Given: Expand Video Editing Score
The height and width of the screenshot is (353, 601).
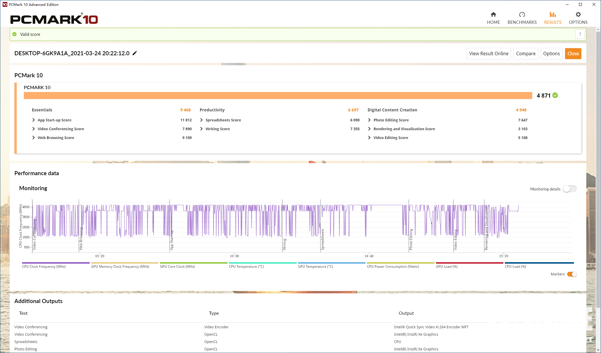Looking at the screenshot, I should 369,138.
